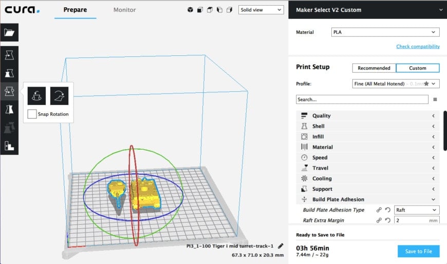The image size is (447, 264).
Task: Click the Cura logo
Action: (22, 10)
